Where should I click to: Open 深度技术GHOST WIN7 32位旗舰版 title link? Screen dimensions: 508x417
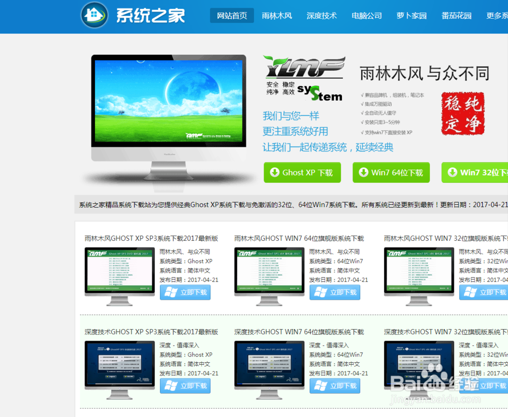[x=446, y=332]
